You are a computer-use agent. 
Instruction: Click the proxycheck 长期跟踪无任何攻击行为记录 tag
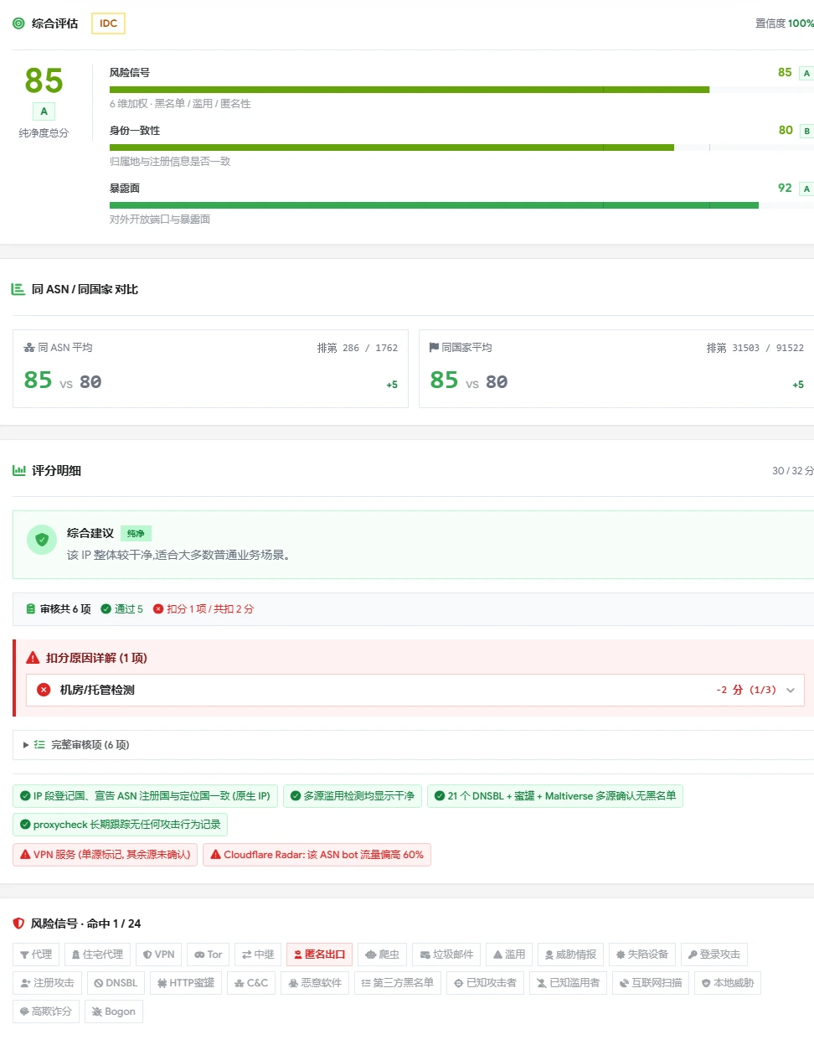[x=120, y=825]
